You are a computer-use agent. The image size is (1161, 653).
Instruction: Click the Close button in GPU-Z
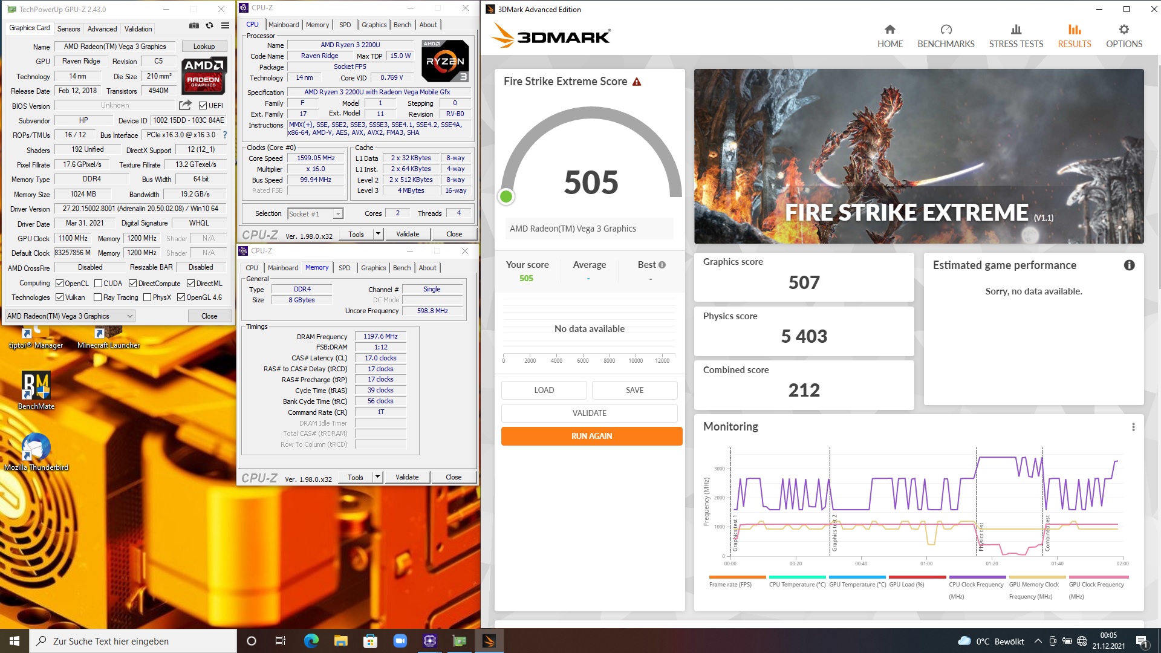pos(209,316)
